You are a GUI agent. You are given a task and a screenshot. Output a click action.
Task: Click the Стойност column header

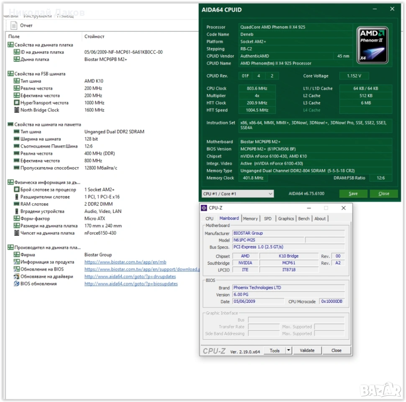pos(94,36)
